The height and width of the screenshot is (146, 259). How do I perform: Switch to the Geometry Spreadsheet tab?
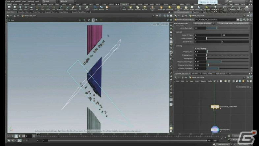click(79, 12)
